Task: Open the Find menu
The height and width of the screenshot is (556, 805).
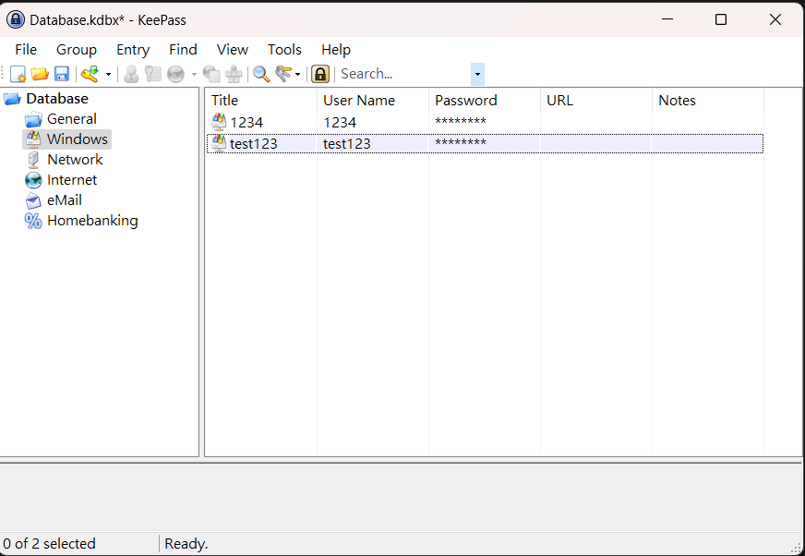Action: pos(184,49)
